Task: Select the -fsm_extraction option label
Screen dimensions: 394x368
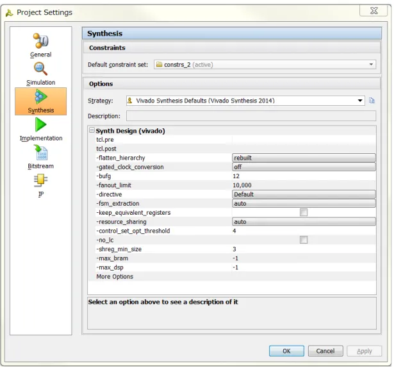Action: pyautogui.click(x=118, y=203)
